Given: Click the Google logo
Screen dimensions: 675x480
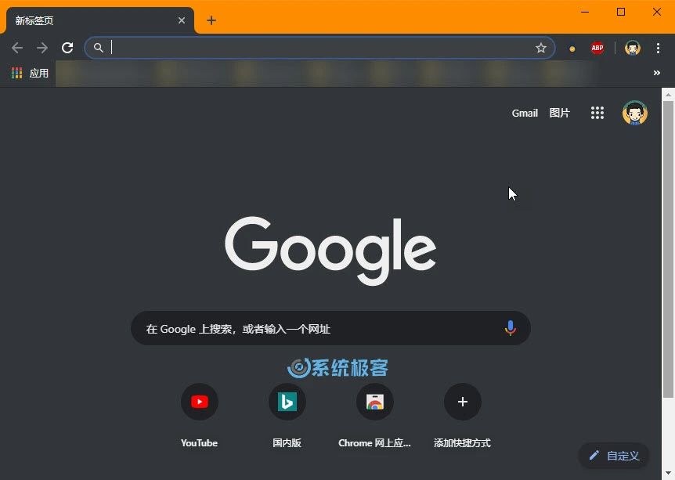Looking at the screenshot, I should point(330,251).
